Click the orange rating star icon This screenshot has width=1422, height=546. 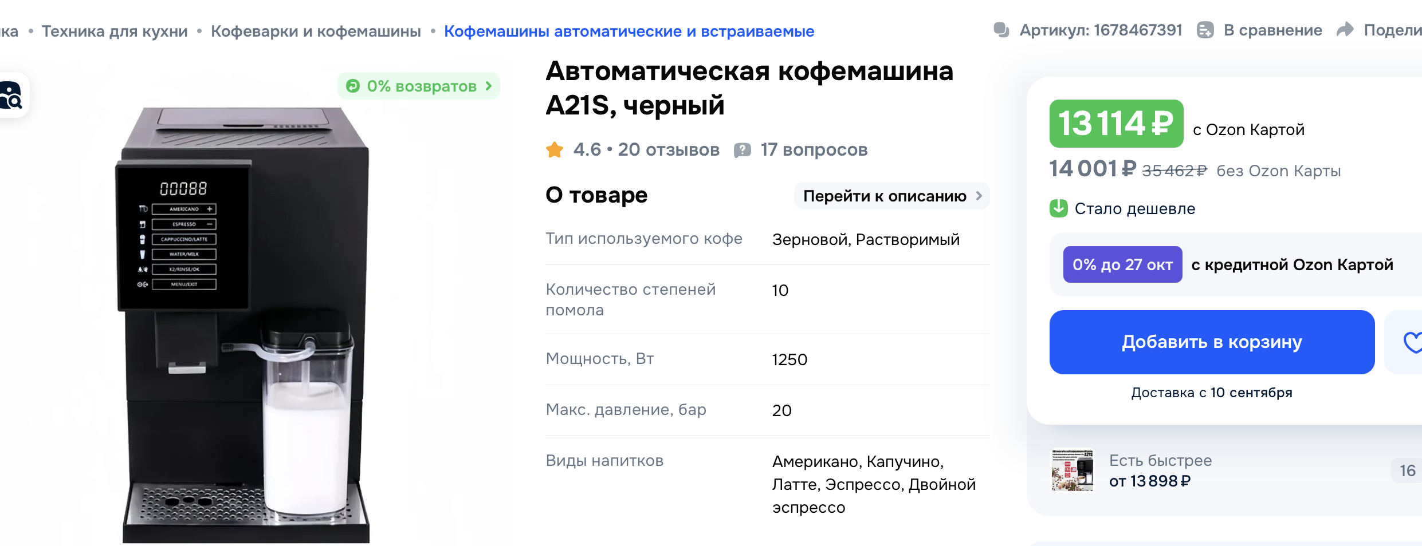coord(555,150)
